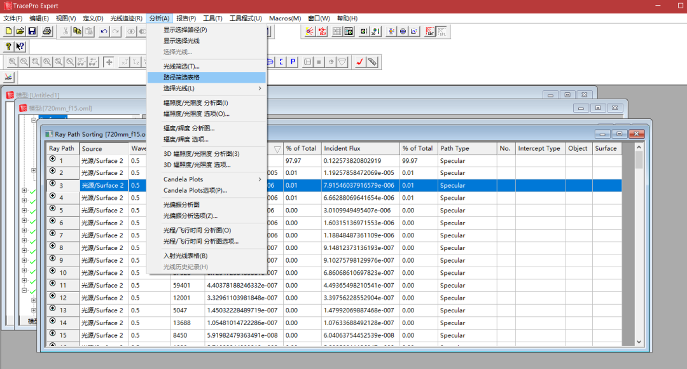Open the 报告(P) menu
The height and width of the screenshot is (369, 687).
[186, 18]
